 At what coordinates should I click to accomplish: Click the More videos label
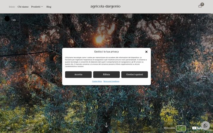pos(170,128)
